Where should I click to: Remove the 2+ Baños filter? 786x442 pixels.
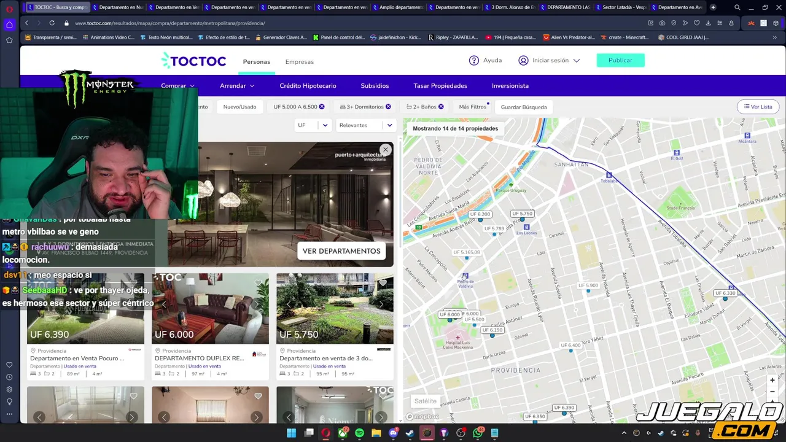[441, 107]
